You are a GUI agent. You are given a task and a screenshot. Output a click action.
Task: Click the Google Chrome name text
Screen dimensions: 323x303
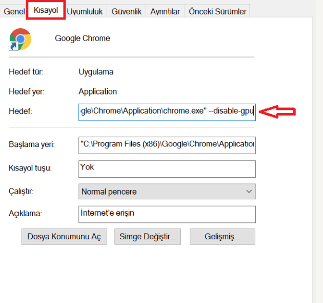83,39
